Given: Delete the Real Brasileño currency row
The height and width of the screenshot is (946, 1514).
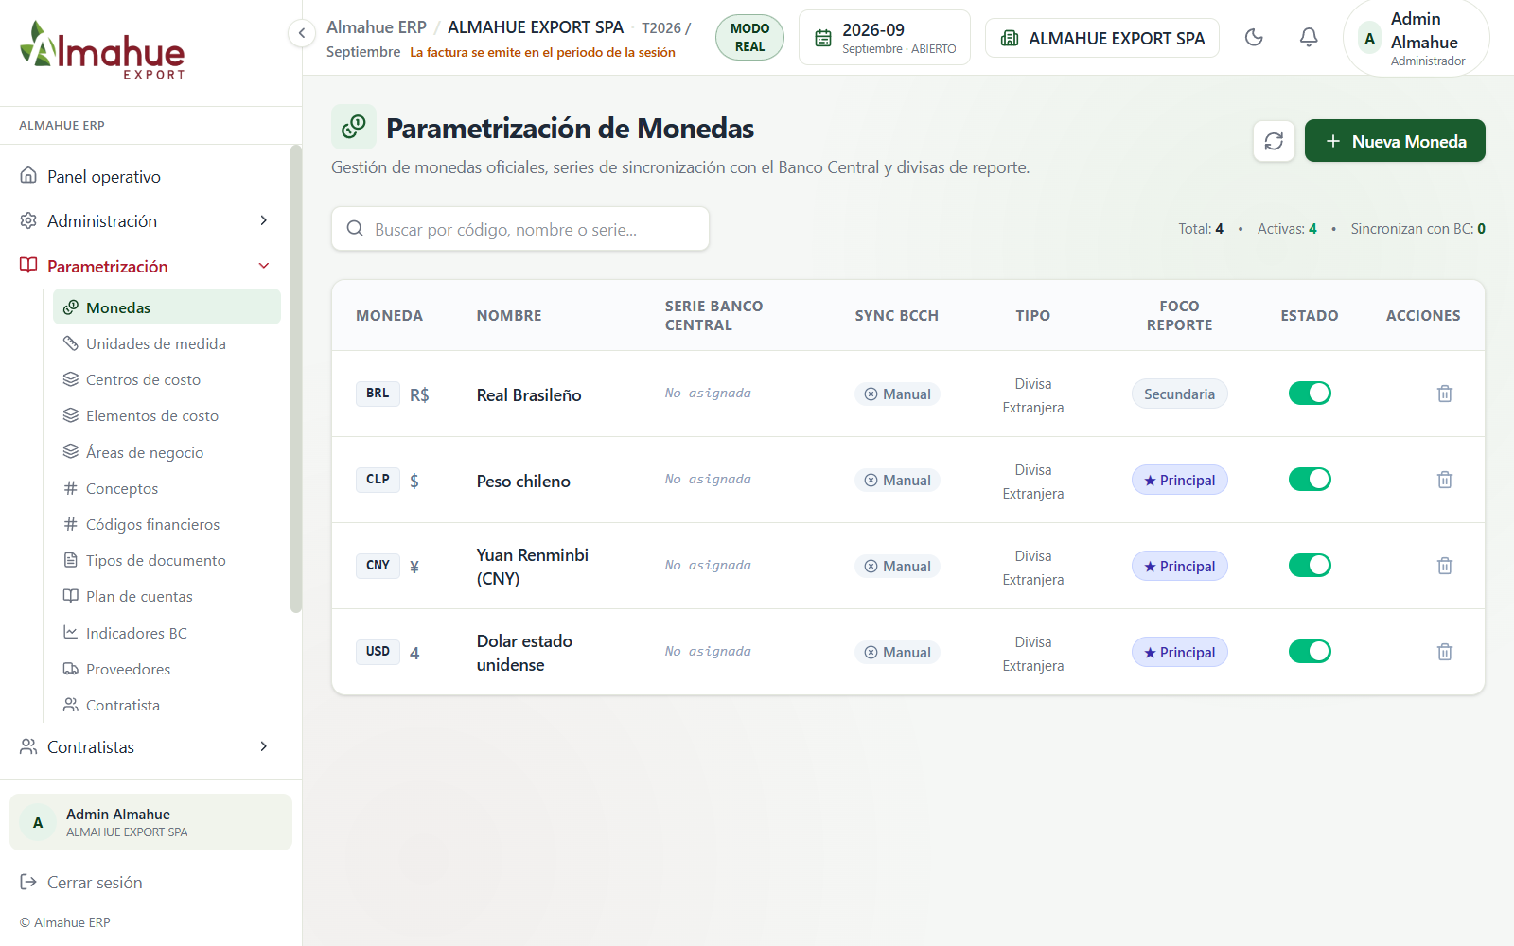Looking at the screenshot, I should [x=1445, y=394].
